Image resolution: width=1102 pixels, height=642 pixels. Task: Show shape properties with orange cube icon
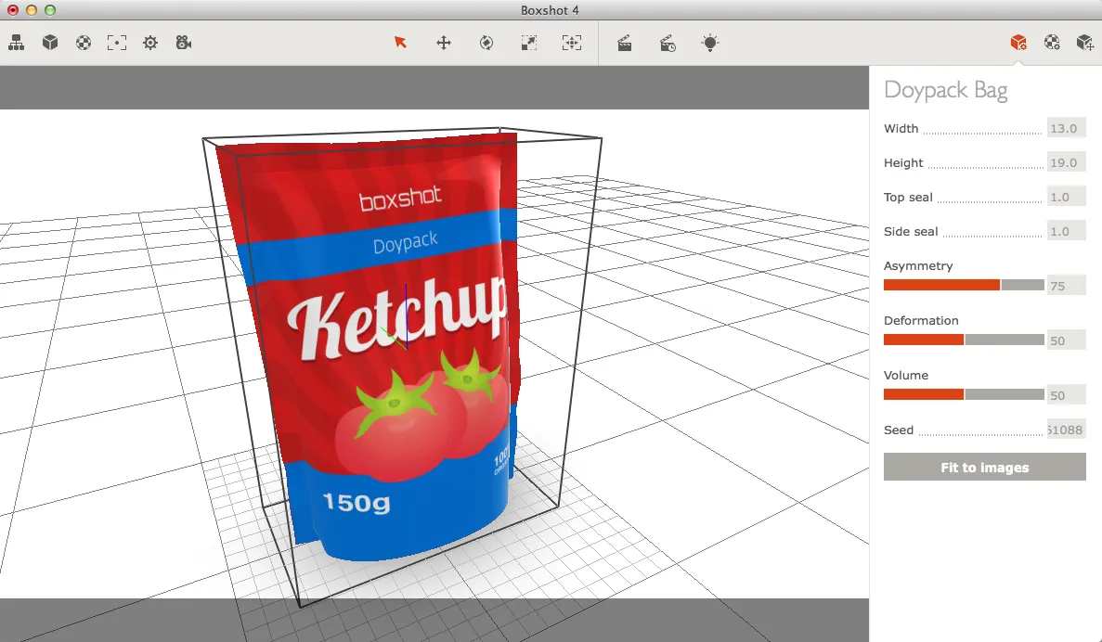click(1018, 43)
